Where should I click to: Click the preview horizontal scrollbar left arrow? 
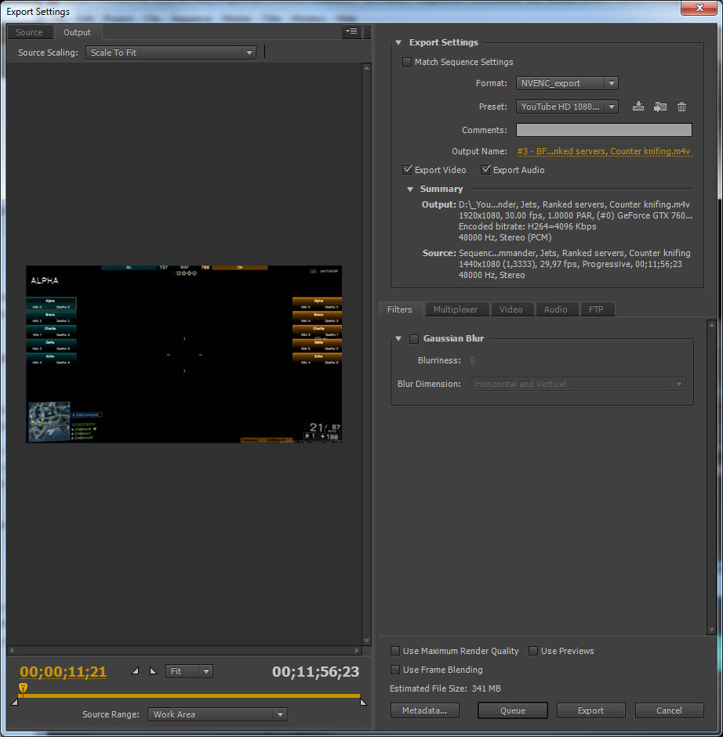[12, 651]
